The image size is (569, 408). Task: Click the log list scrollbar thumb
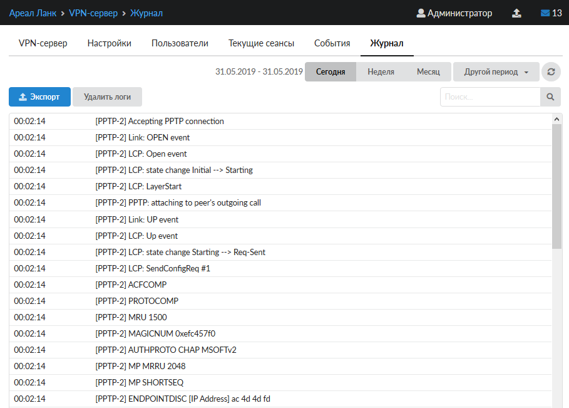coord(557,185)
